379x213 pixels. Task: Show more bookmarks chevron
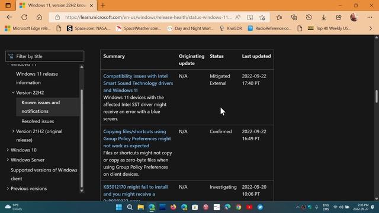pyautogui.click(x=371, y=28)
